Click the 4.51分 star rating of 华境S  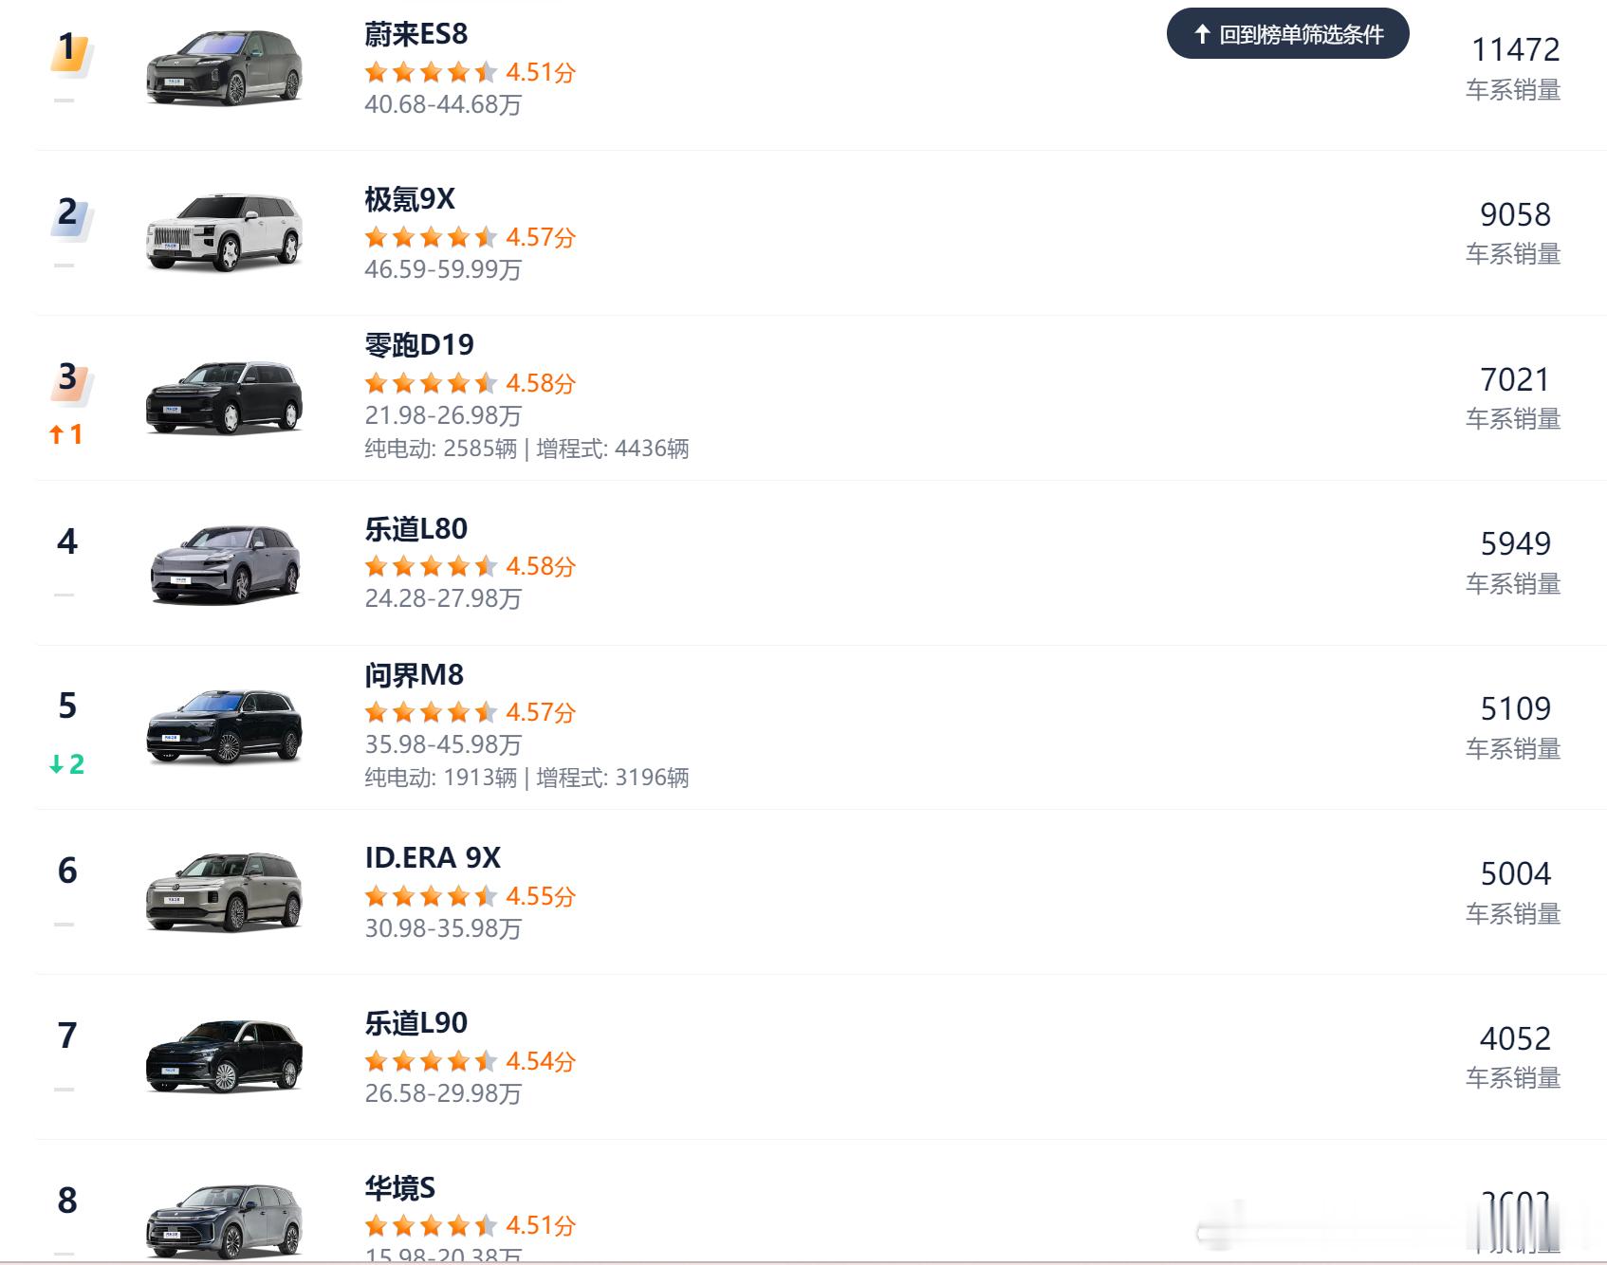click(x=471, y=1225)
